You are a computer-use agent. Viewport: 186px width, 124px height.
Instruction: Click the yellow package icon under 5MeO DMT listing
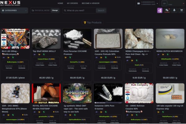click(x=70, y=115)
